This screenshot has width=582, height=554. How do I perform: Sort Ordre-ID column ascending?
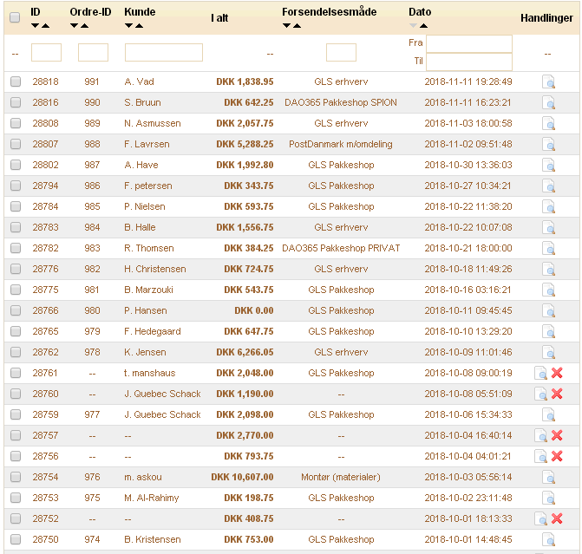[x=84, y=26]
